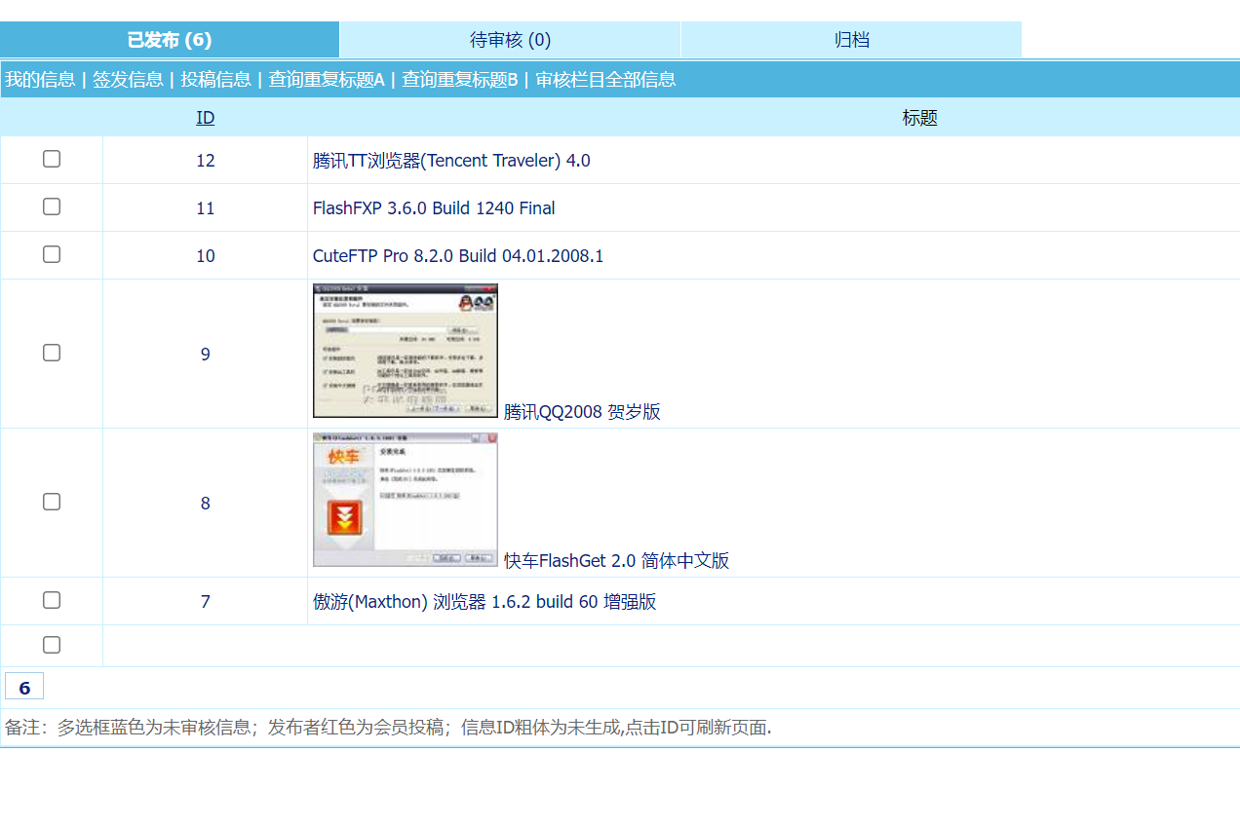Screen dimensions: 1240x826
Task: Run 查询重复标题B query
Action: (460, 80)
